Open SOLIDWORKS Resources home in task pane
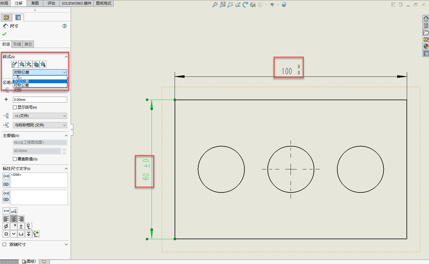 [x=426, y=18]
